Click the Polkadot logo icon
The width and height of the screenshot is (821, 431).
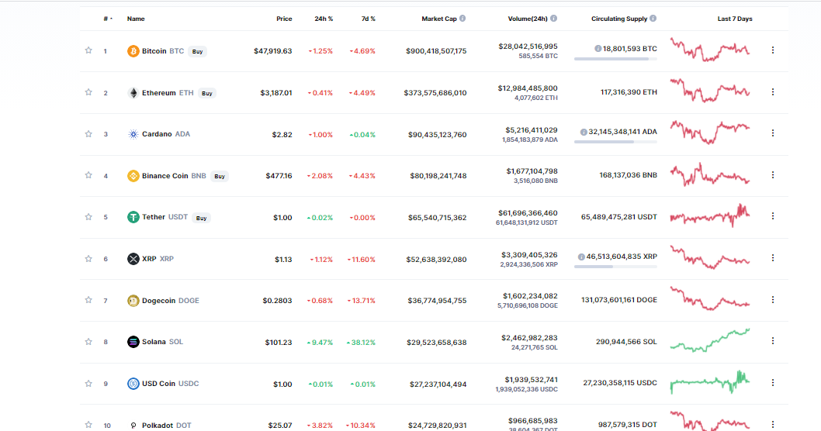pyautogui.click(x=133, y=426)
